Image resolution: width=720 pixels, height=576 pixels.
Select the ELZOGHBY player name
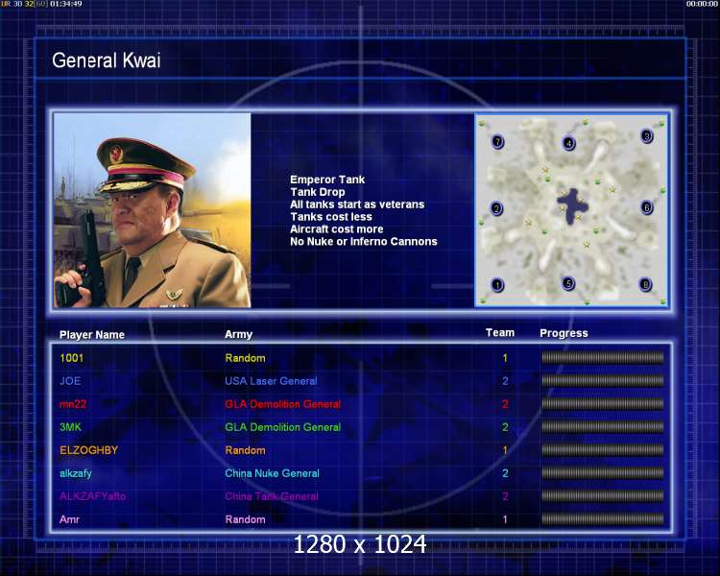point(89,450)
